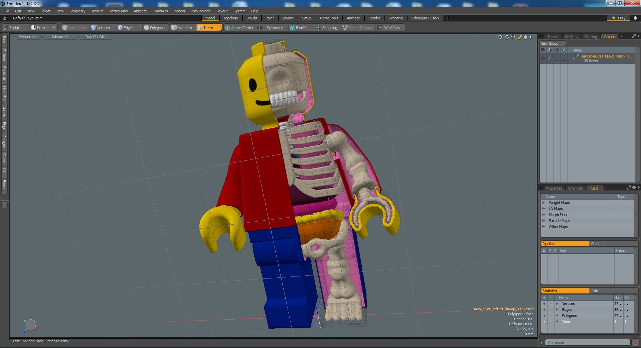Open the WorkPlane options

point(389,28)
